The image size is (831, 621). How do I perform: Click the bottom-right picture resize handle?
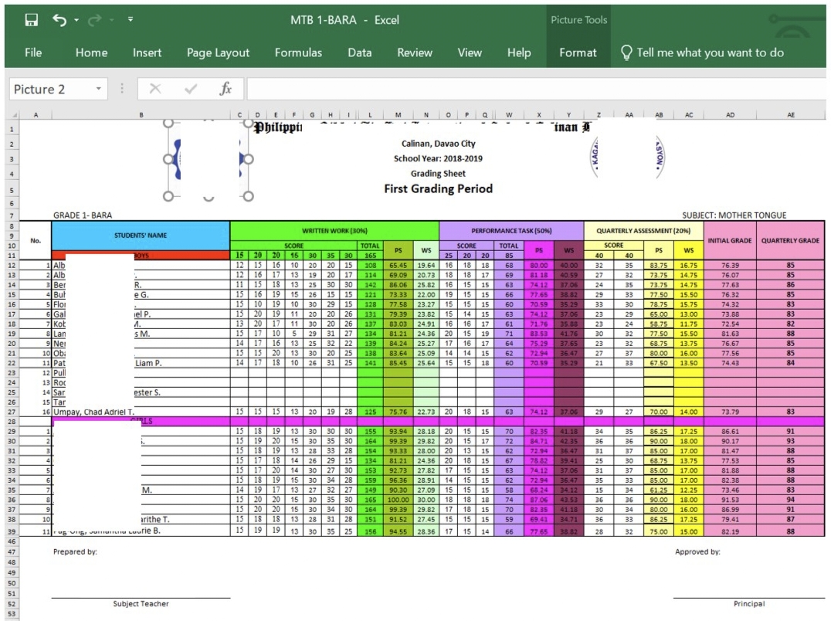[248, 196]
